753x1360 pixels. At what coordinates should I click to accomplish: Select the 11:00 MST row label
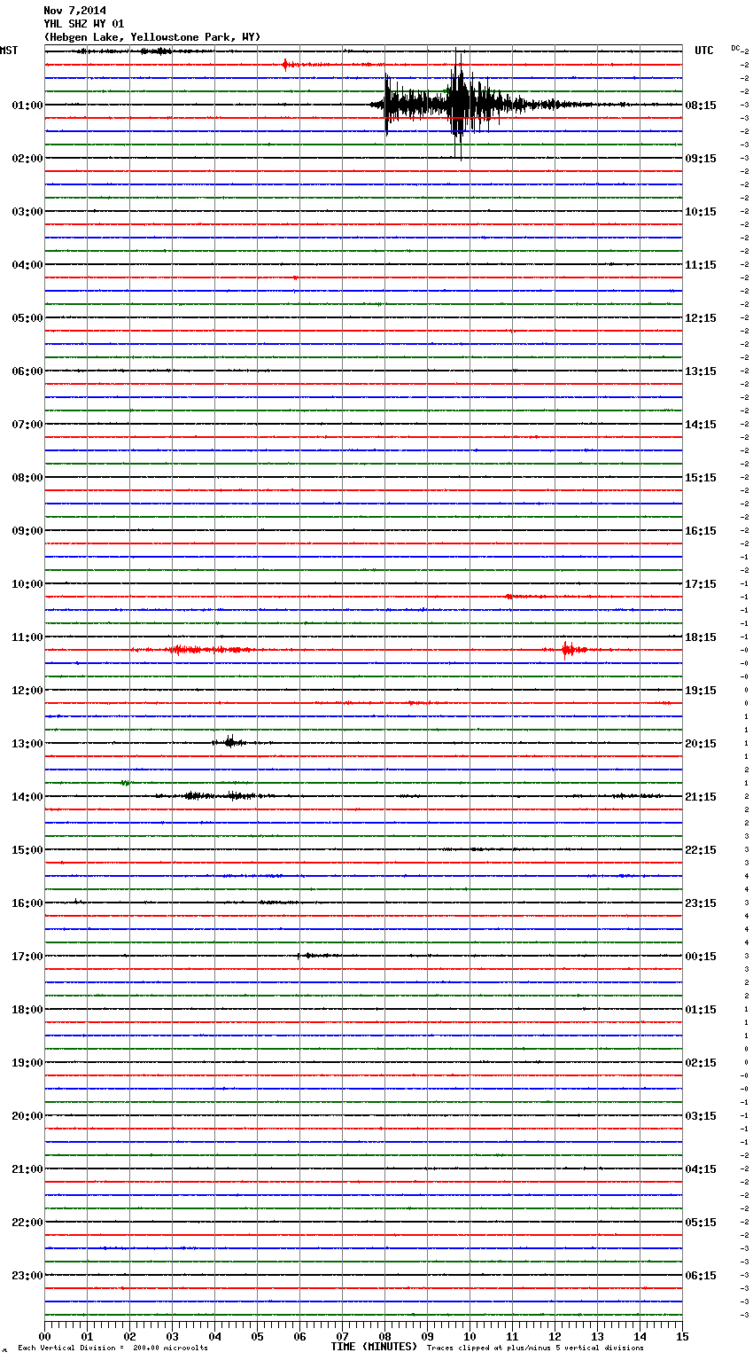point(27,637)
